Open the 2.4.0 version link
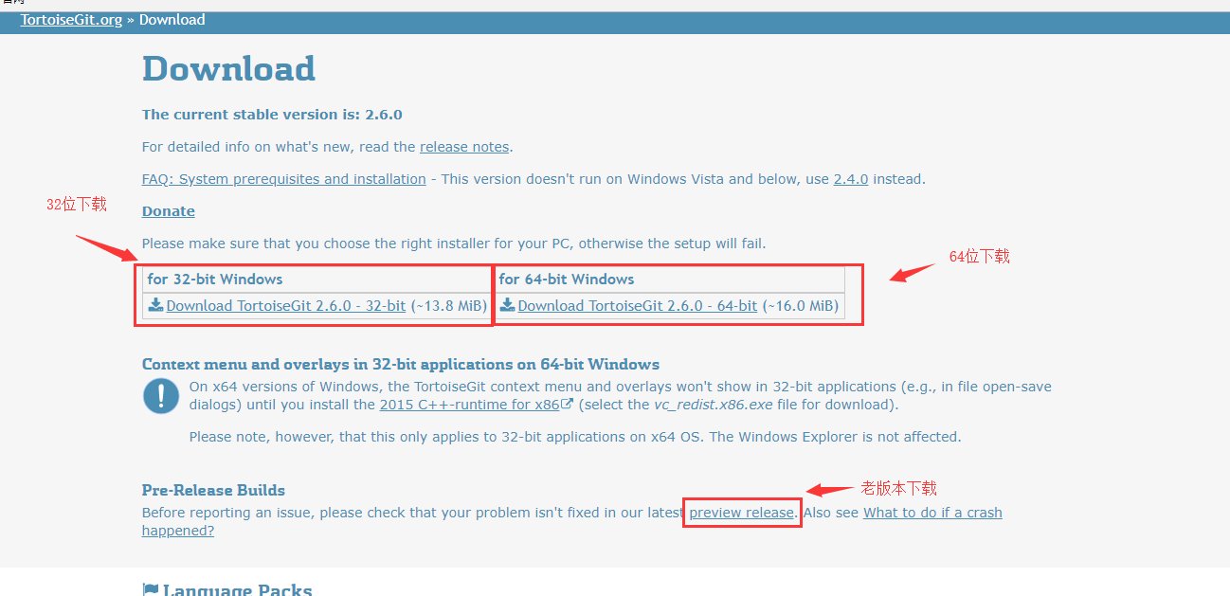Screen dimensions: 1230x596 coord(851,179)
